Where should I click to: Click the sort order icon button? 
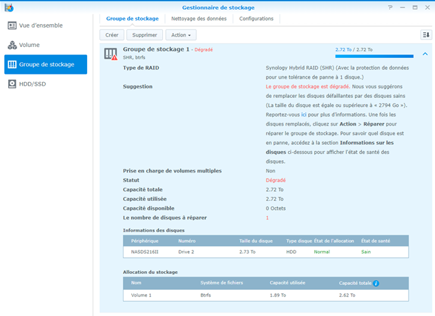point(426,35)
